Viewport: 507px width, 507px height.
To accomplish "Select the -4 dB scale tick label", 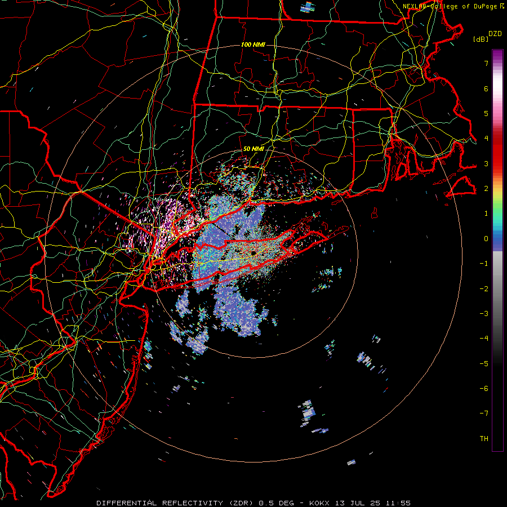I will 484,339.
